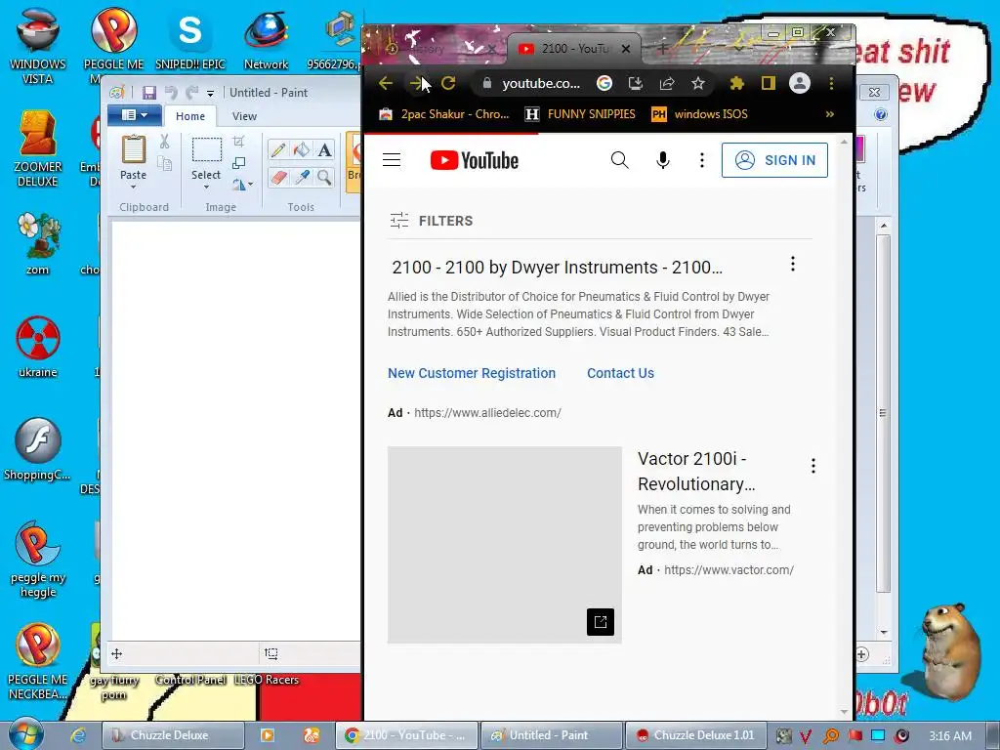Expand the Select dropdown arrow
Image resolution: width=1000 pixels, height=750 pixels.
coord(206,187)
